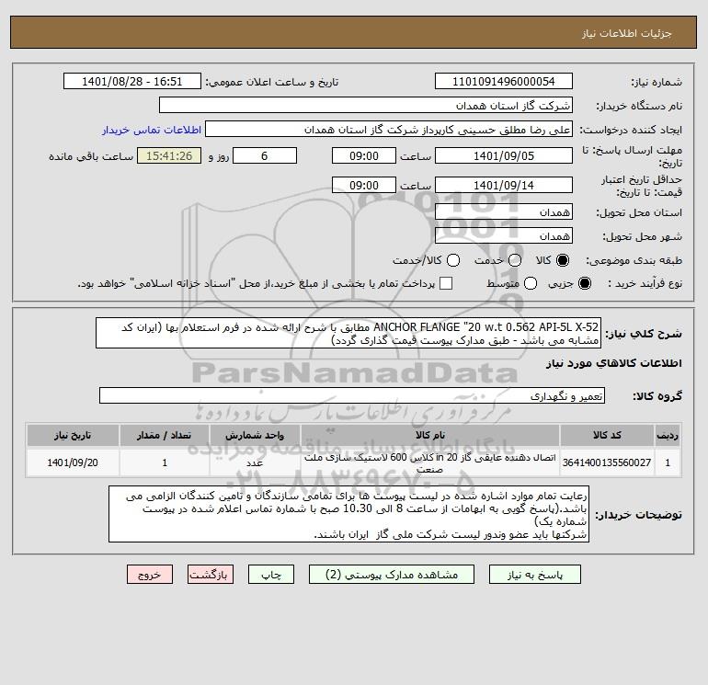The image size is (708, 685).
Task: Select the خدمت radio button
Action: point(515,260)
